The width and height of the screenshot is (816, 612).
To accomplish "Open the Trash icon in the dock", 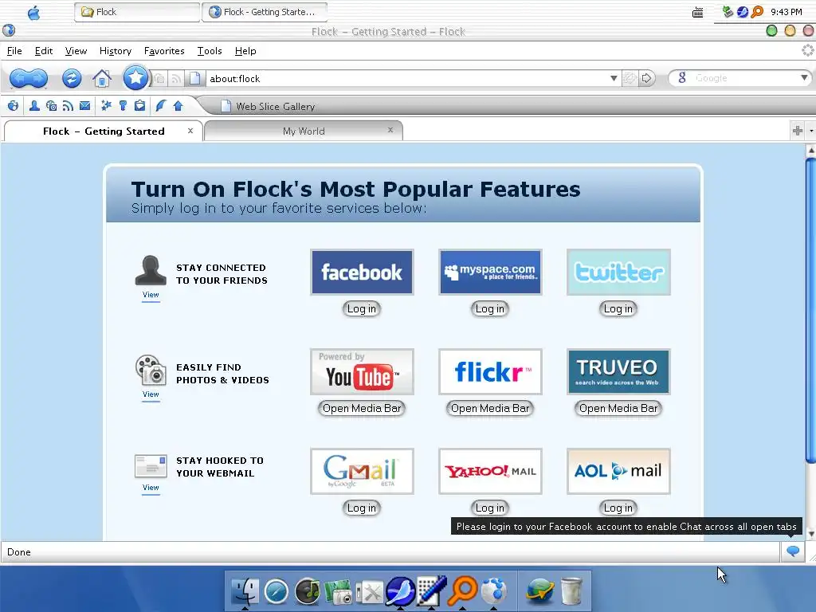I will tap(571, 591).
